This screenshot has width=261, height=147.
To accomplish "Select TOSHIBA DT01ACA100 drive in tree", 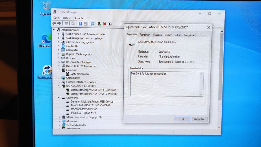I will pos(83,113).
